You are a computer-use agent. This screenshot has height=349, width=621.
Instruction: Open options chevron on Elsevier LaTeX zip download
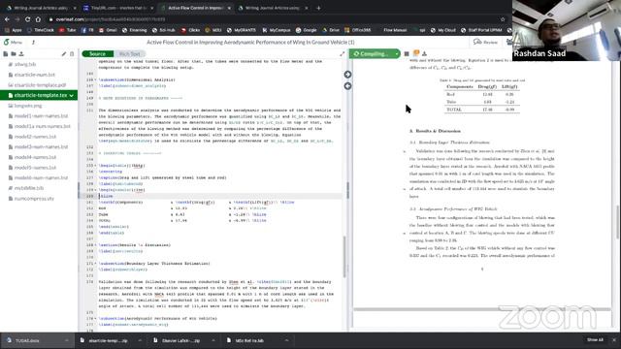pyautogui.click(x=213, y=340)
